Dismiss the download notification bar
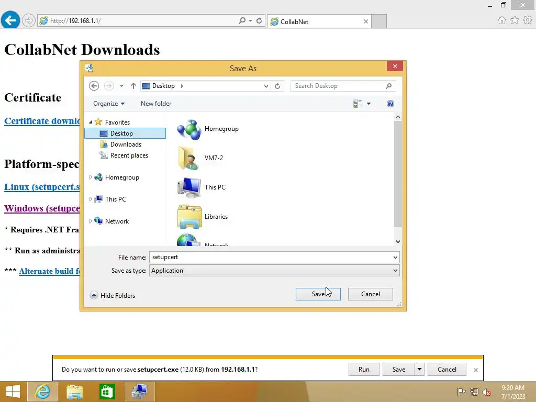 click(x=475, y=370)
